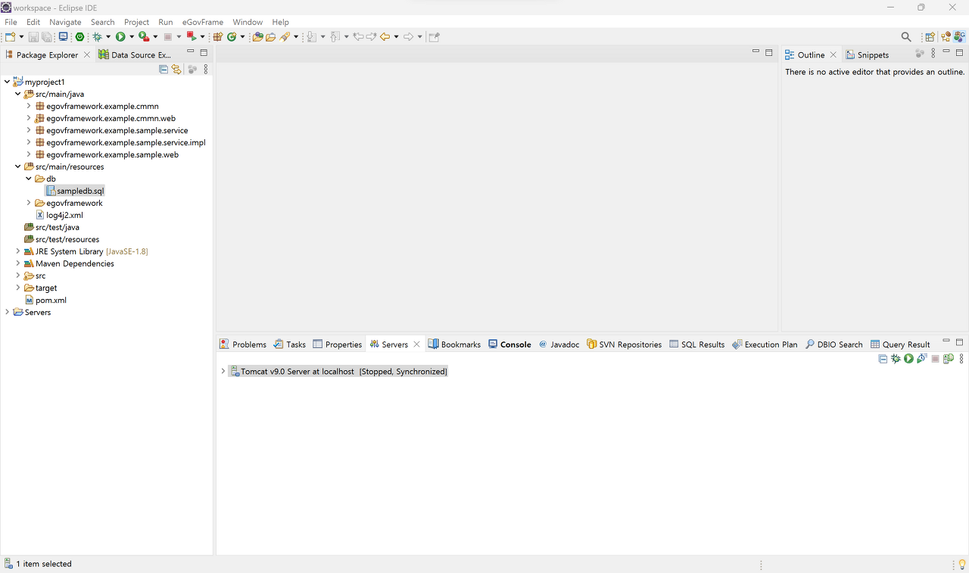Click the Last Edit Location icon
This screenshot has width=969, height=573.
click(x=358, y=36)
